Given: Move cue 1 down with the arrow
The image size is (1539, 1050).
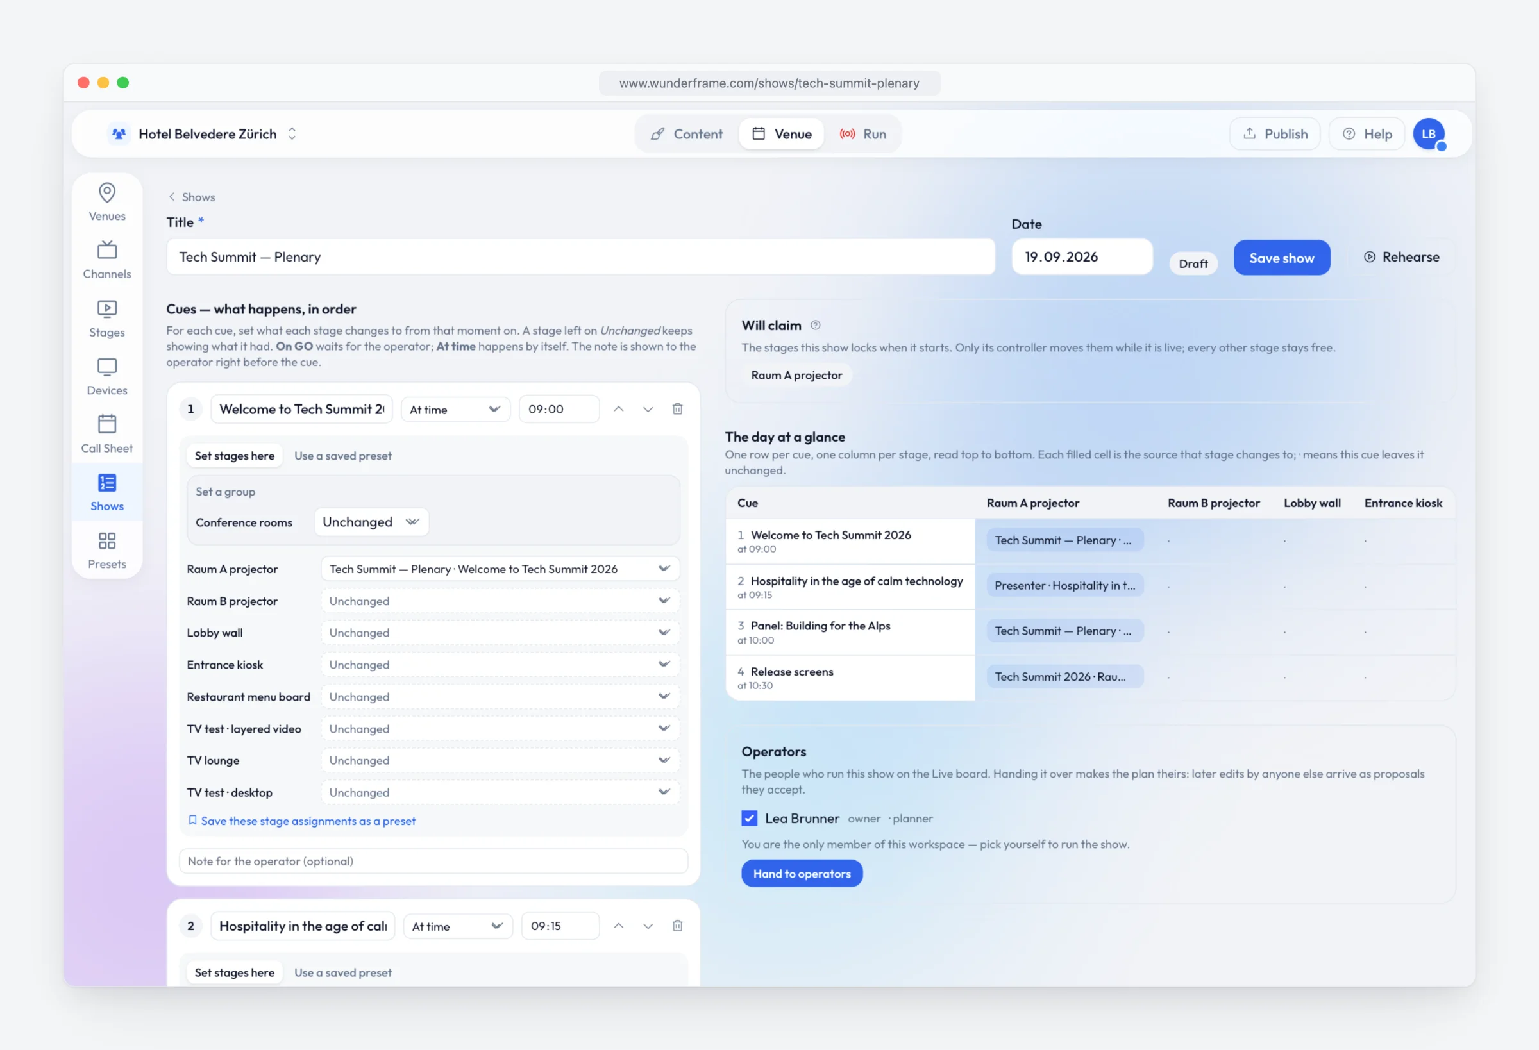Looking at the screenshot, I should pyautogui.click(x=648, y=409).
